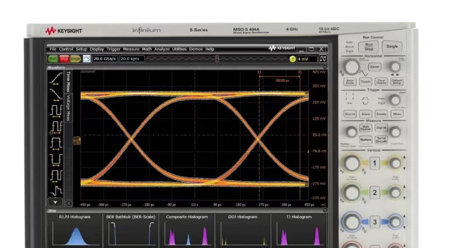Open the Analyze menu
The image size is (449, 248).
(x=162, y=49)
